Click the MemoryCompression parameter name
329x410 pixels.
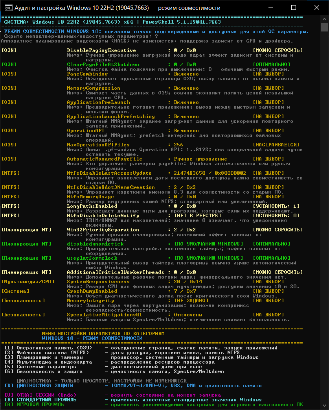(94, 88)
